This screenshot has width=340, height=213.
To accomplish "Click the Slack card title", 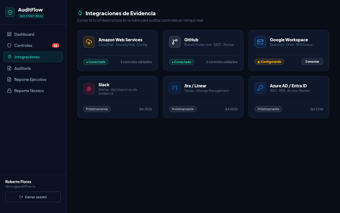I will click(x=104, y=85).
